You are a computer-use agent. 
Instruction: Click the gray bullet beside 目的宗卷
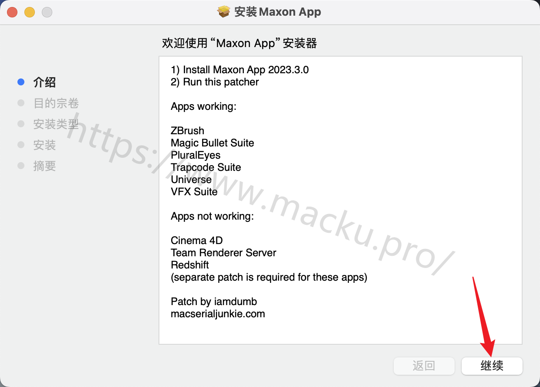(x=21, y=103)
